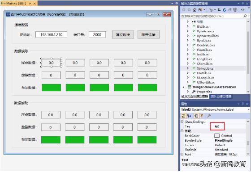This screenshot has width=251, height=172.
Task: Click the Sync with Active Document arrows icon
Action: [219, 10]
